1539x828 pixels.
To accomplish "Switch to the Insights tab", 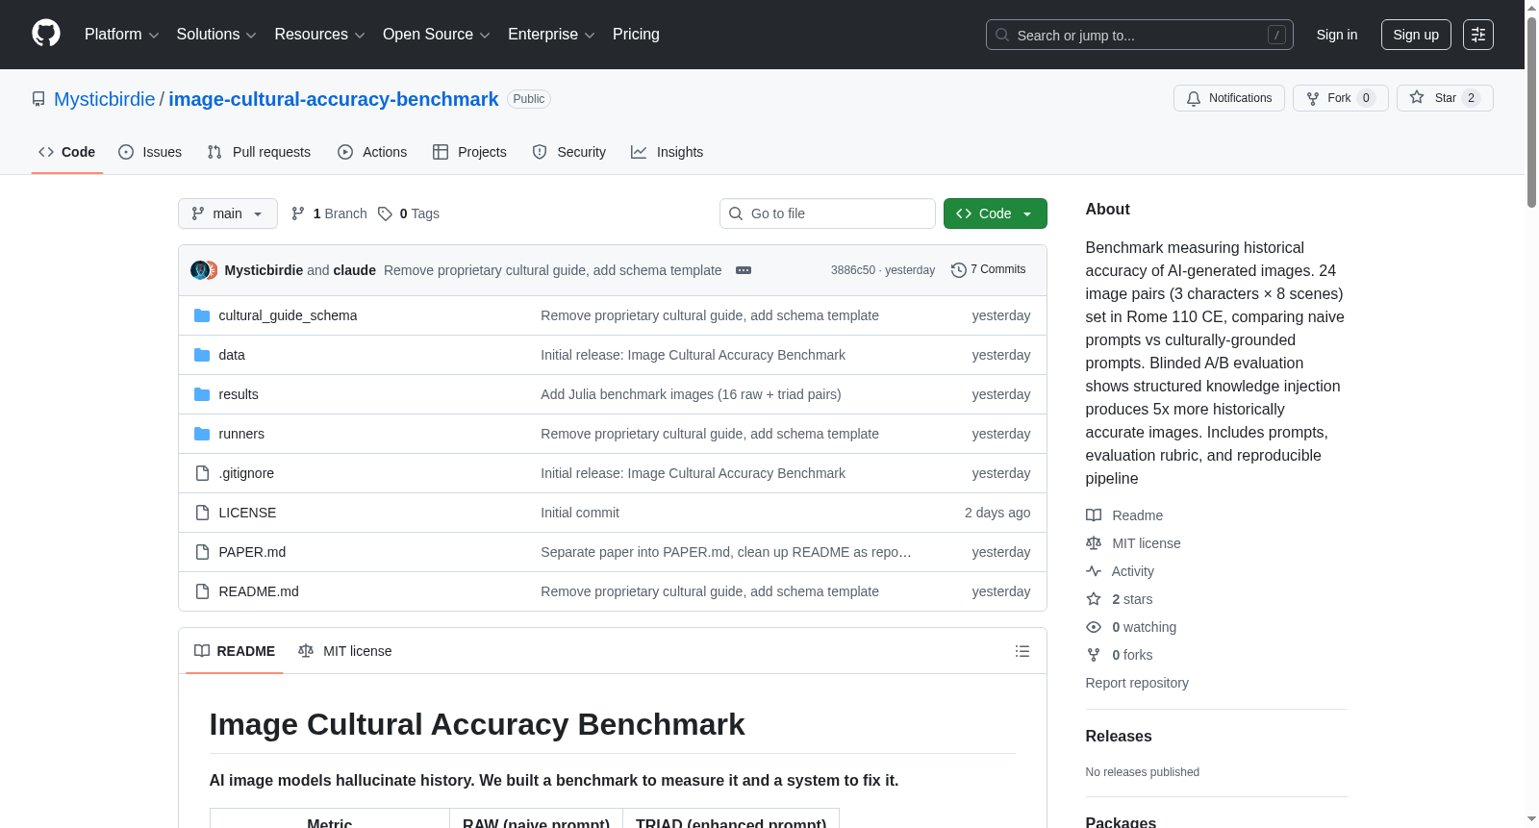I will click(668, 152).
